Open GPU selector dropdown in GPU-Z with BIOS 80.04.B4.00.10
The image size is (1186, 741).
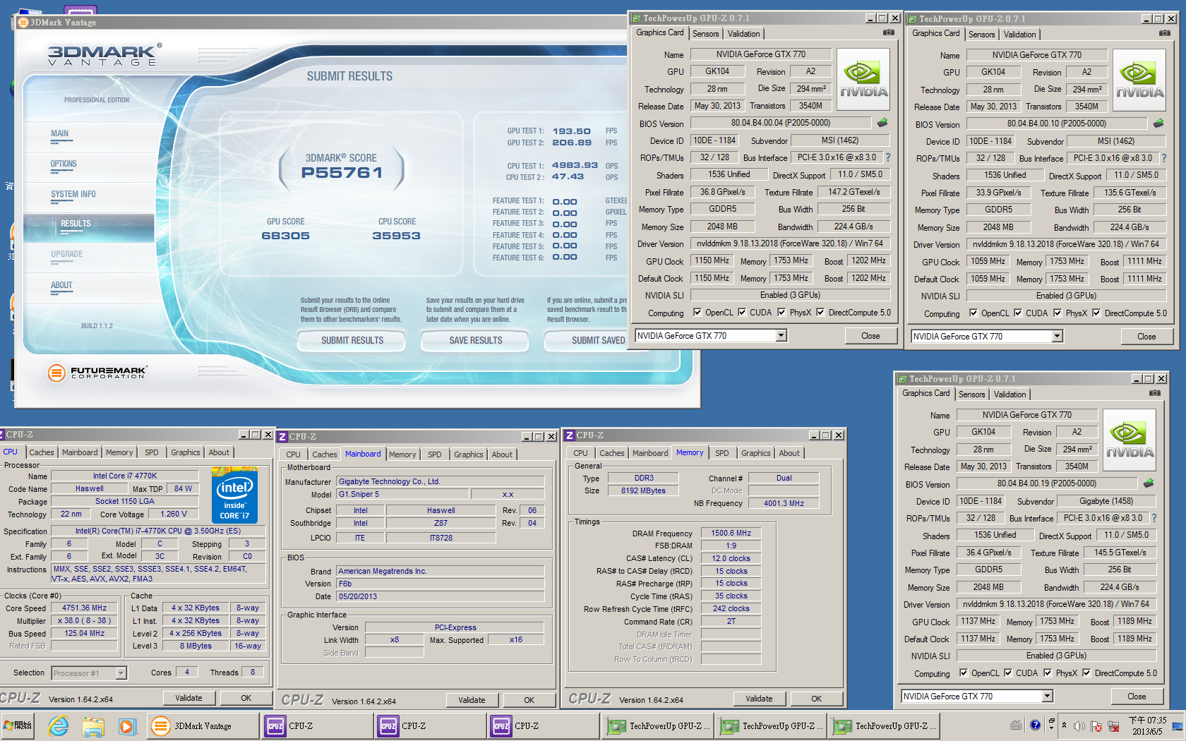1058,337
